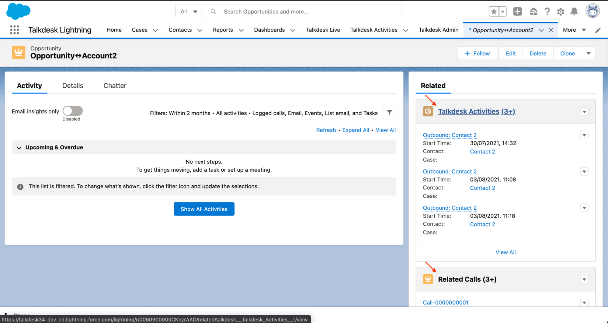This screenshot has width=608, height=323.
Task: Click the Clone button
Action: click(567, 53)
